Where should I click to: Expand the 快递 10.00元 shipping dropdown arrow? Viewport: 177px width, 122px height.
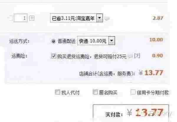(x=112, y=40)
